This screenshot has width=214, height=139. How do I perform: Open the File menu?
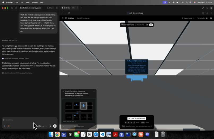[x=17, y=2]
